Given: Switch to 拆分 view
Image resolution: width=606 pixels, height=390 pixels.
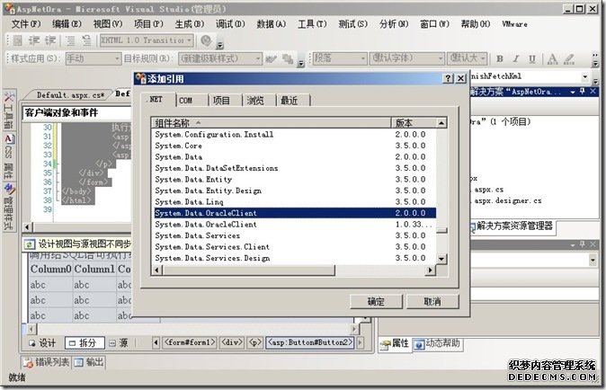Looking at the screenshot, I should (85, 343).
